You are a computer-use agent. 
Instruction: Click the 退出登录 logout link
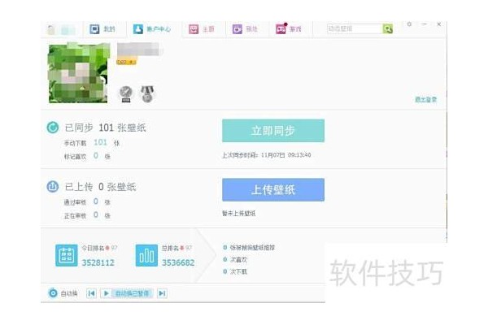425,99
